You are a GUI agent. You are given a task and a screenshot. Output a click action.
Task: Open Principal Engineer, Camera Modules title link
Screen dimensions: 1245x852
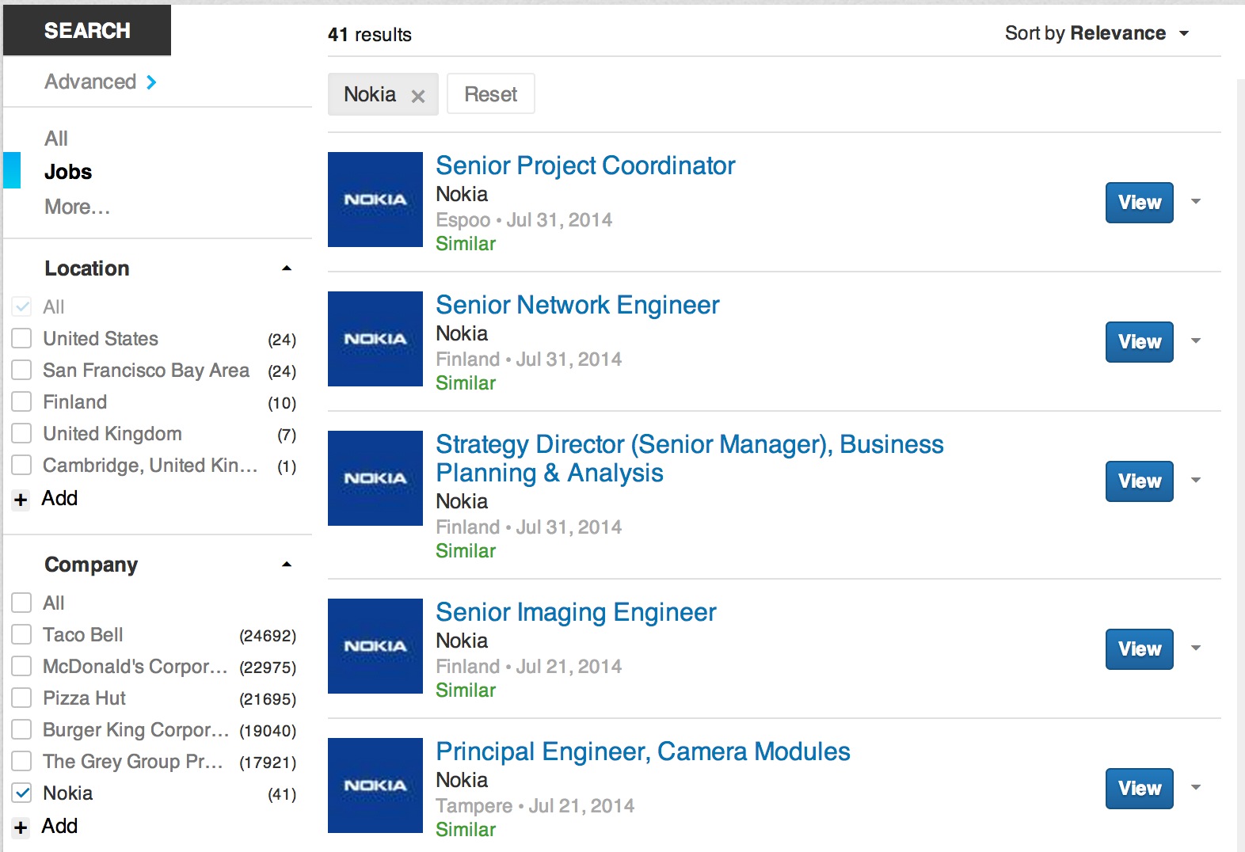tap(643, 751)
